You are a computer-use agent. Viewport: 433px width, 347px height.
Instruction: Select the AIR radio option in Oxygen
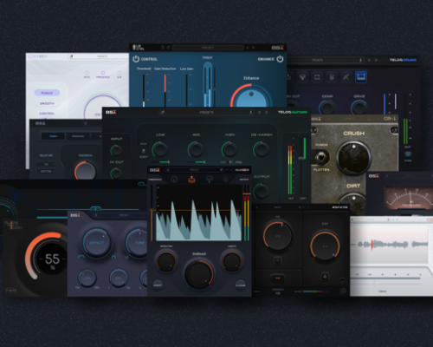pyautogui.click(x=120, y=73)
